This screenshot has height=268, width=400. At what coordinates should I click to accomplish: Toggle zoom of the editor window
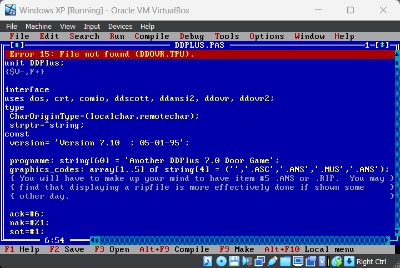[382, 45]
